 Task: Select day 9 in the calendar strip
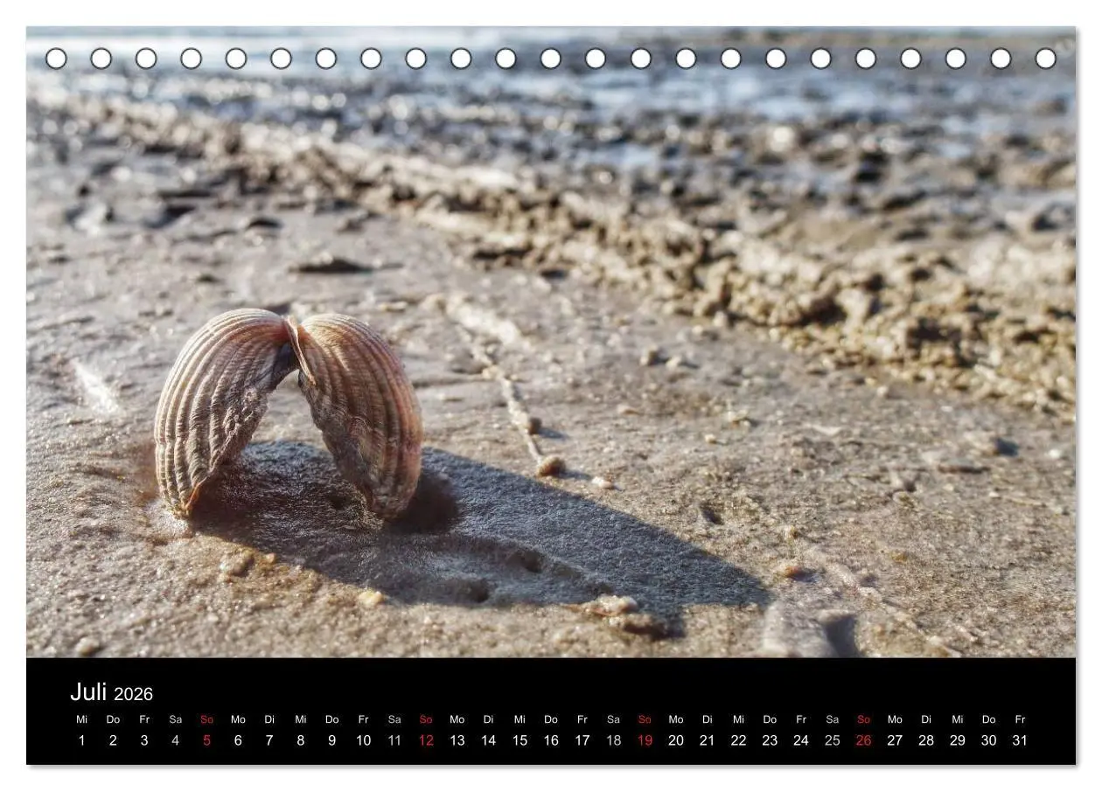click(331, 740)
